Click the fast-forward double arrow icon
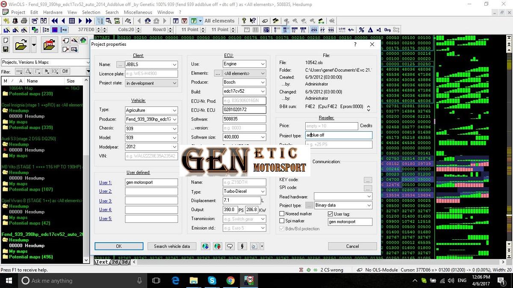 point(88,21)
